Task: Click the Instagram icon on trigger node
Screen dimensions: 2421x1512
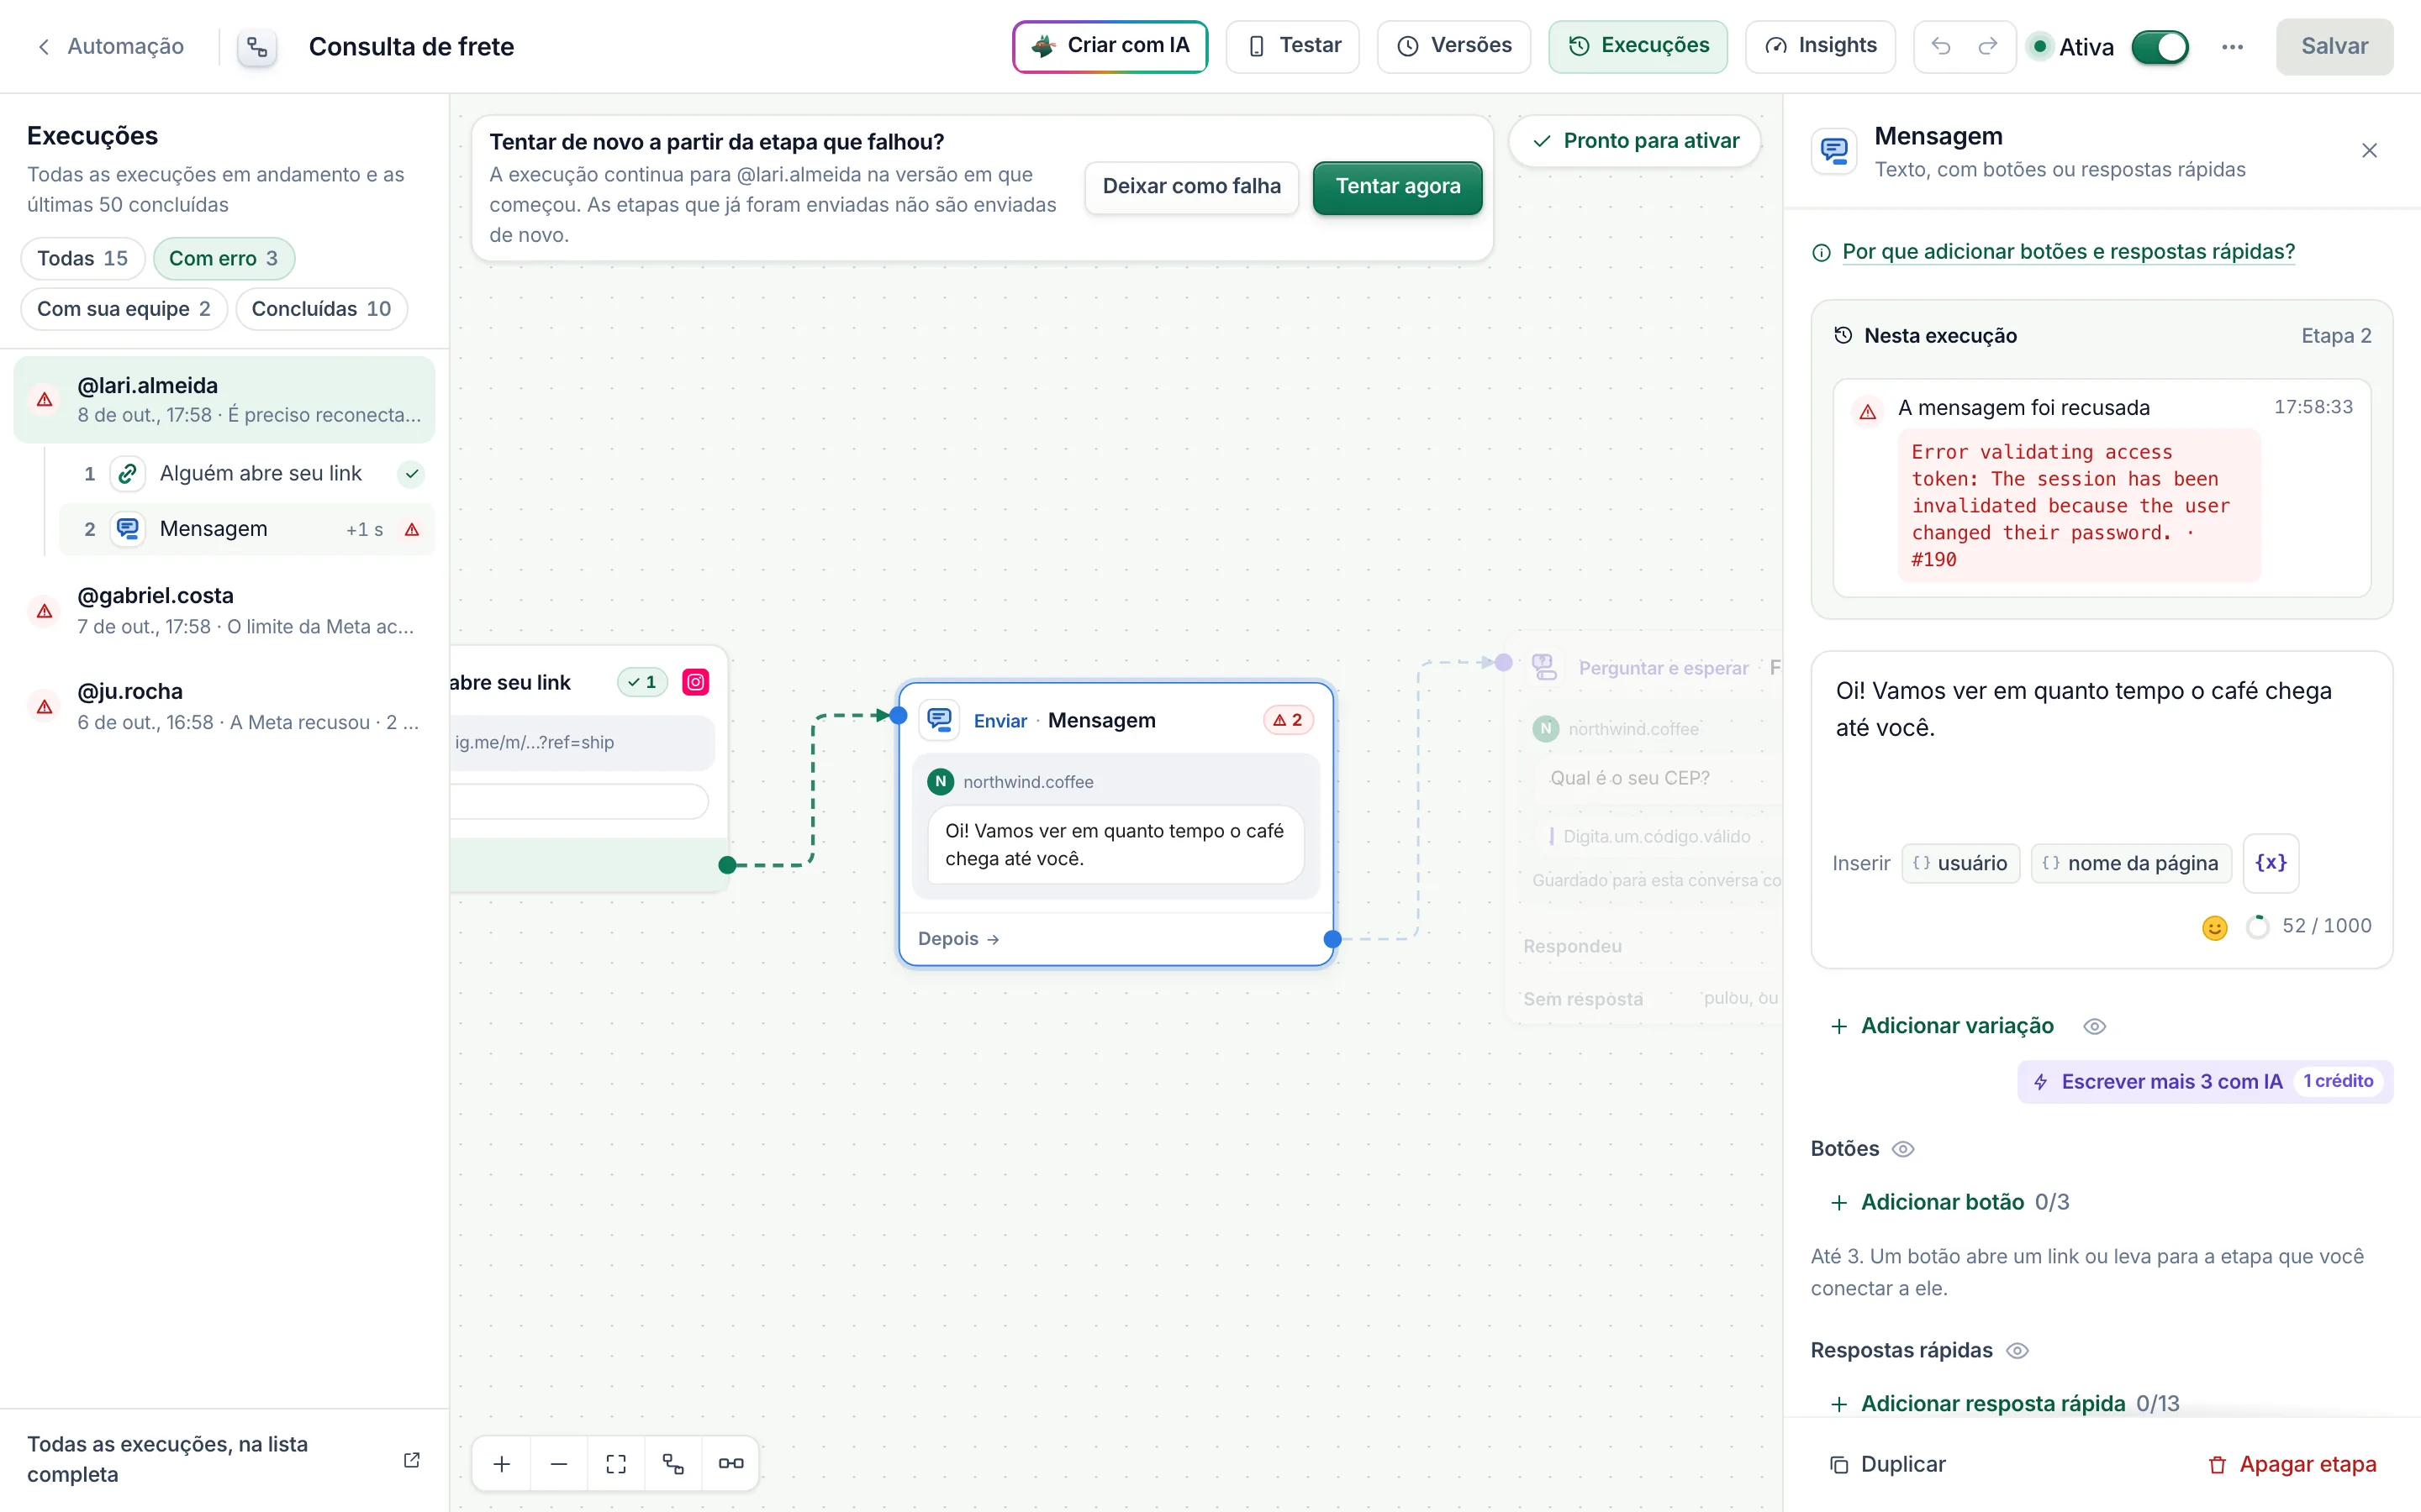Action: point(695,683)
